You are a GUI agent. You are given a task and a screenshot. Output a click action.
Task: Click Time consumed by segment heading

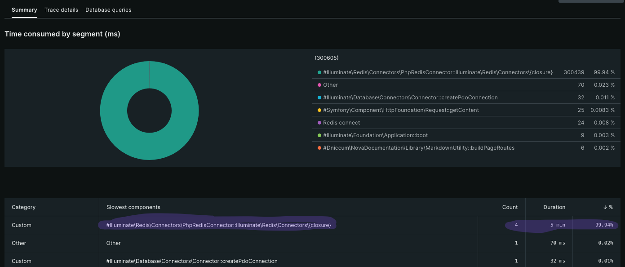click(62, 34)
